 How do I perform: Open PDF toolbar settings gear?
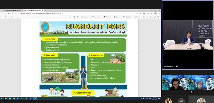click(158, 17)
